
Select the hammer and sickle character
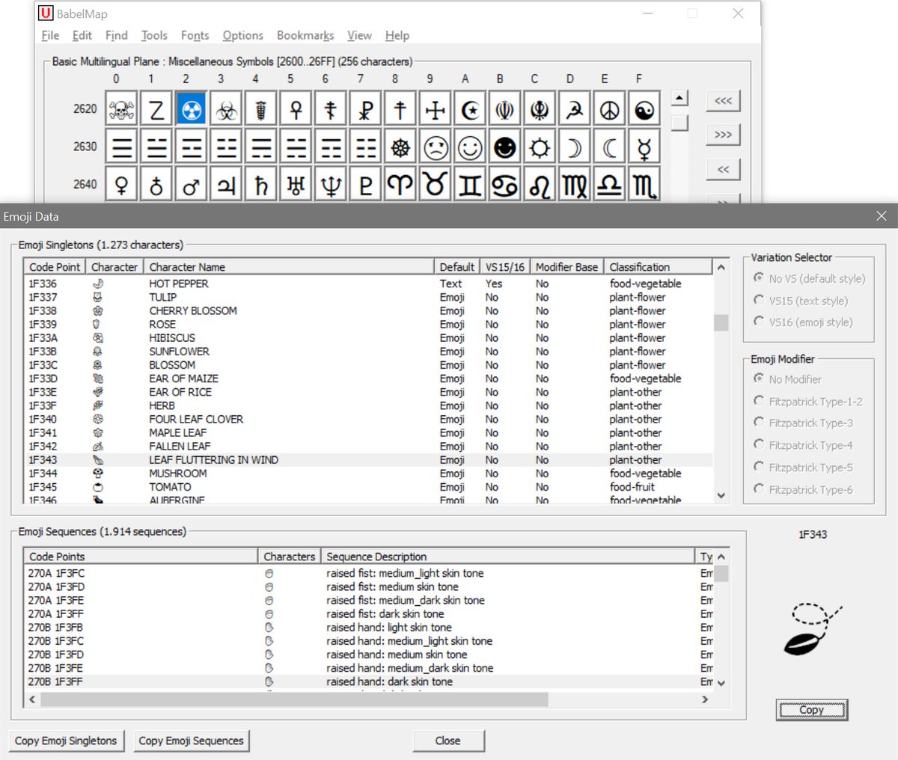tap(574, 108)
